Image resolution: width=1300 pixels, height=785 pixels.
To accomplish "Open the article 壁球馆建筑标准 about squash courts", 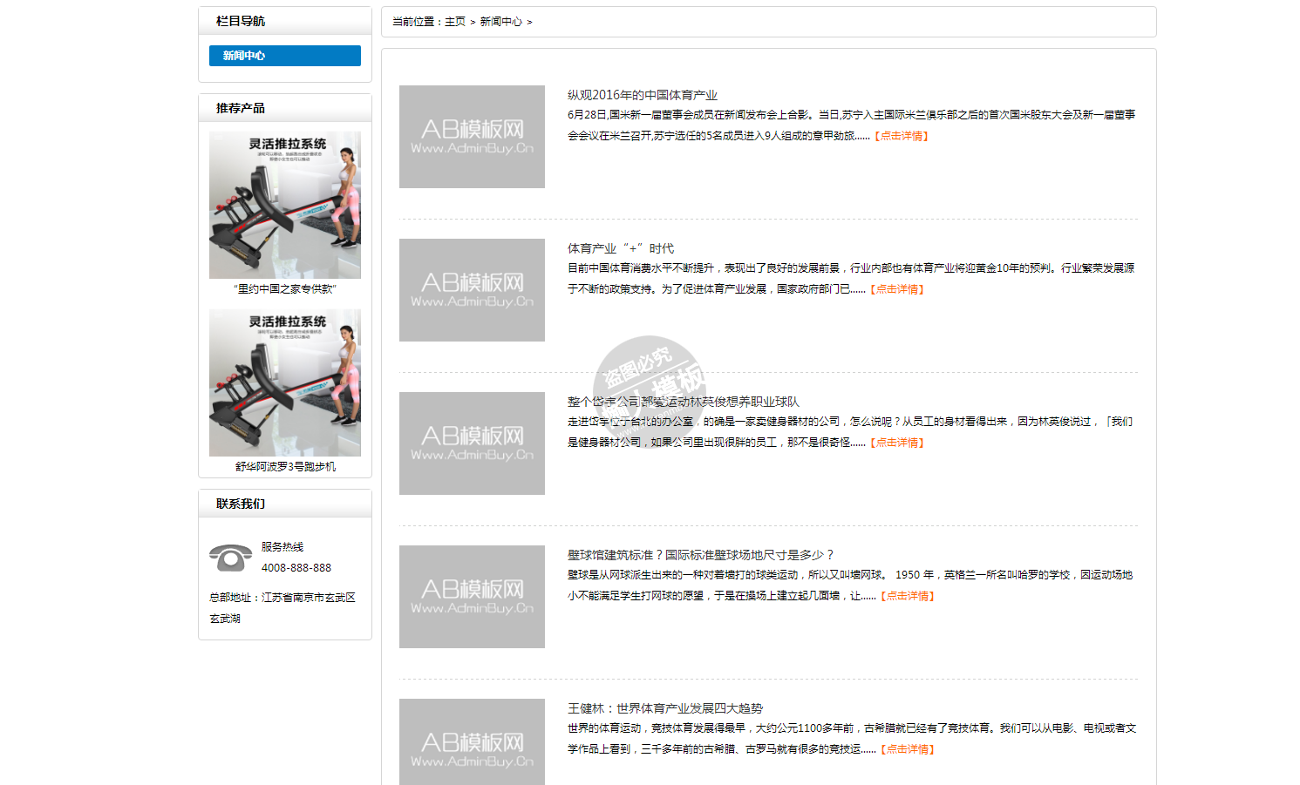I will coord(701,555).
